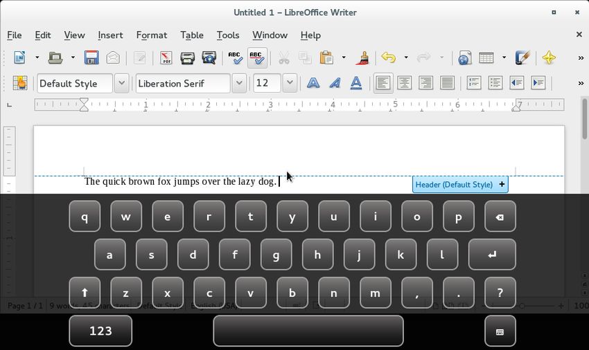The image size is (589, 350).
Task: Open Undo history dropdown arrow
Action: tap(405, 58)
